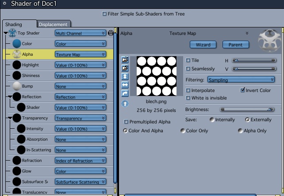Open the Filtering Sampling dropdown
The image size is (284, 196).
tap(241, 80)
